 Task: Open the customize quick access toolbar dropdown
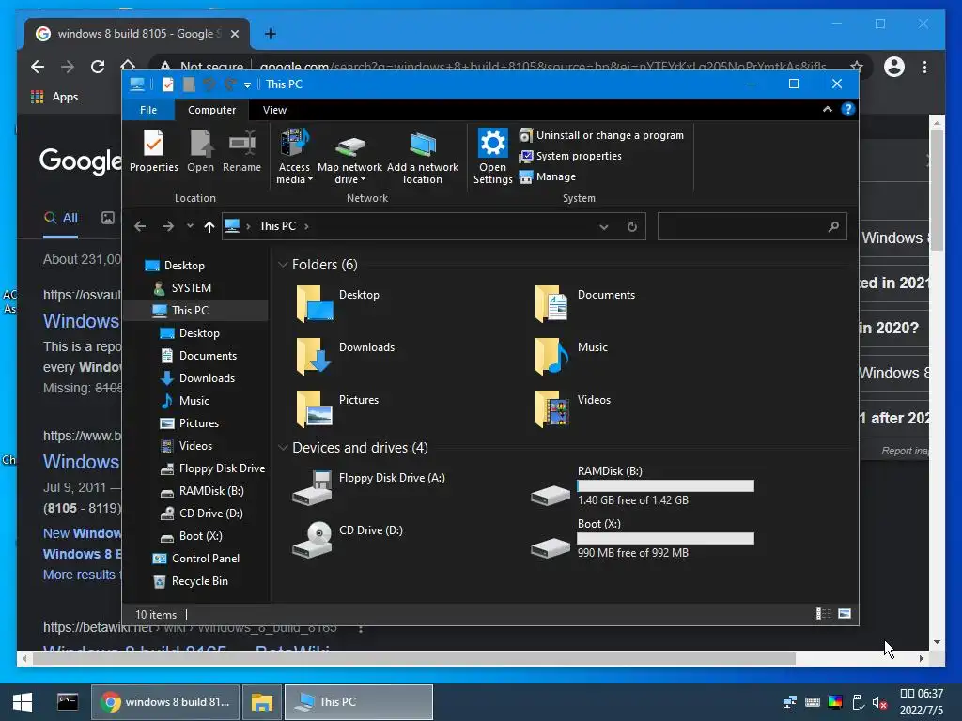click(247, 85)
